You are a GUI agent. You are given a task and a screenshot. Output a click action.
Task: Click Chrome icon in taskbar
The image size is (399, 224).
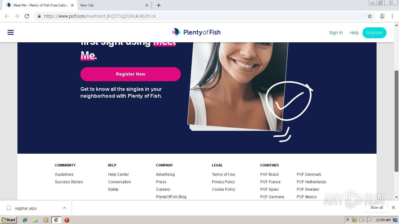pos(56,220)
